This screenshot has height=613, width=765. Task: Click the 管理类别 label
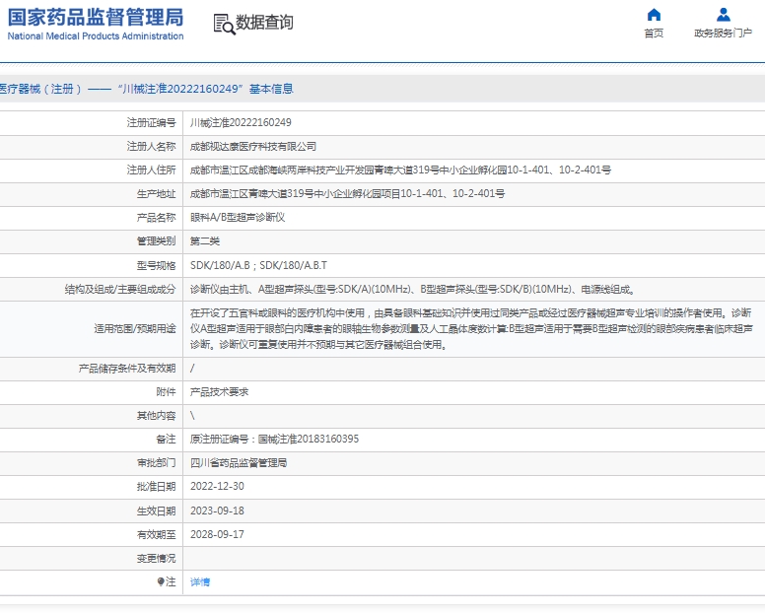[x=156, y=240]
